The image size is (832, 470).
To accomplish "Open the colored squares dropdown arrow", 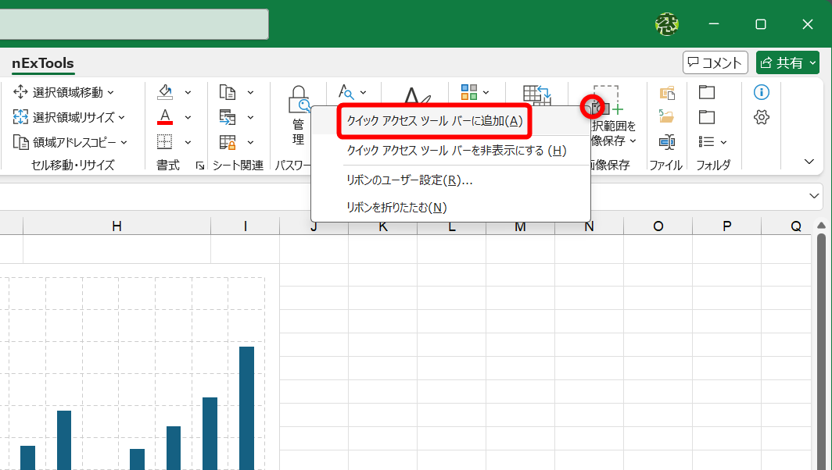I will tap(486, 93).
